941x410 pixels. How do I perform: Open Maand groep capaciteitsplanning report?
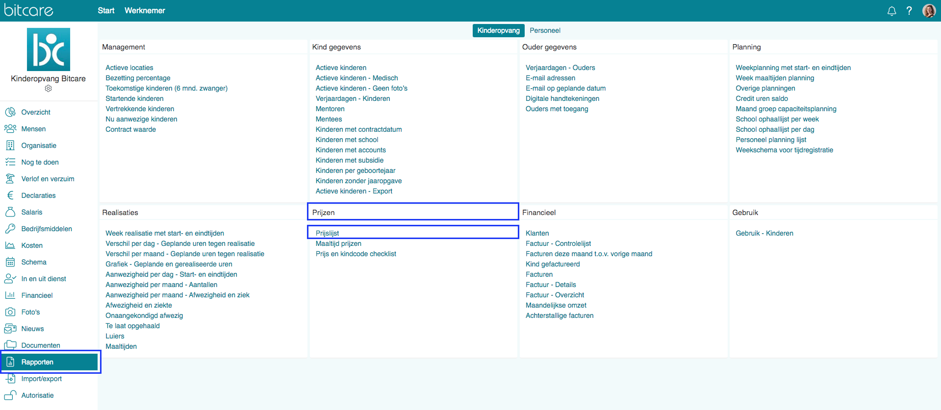click(786, 109)
